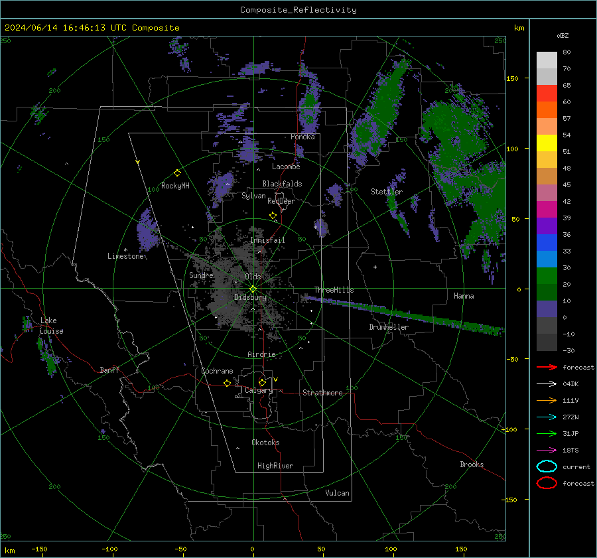Click the Sylvan town label

(253, 196)
